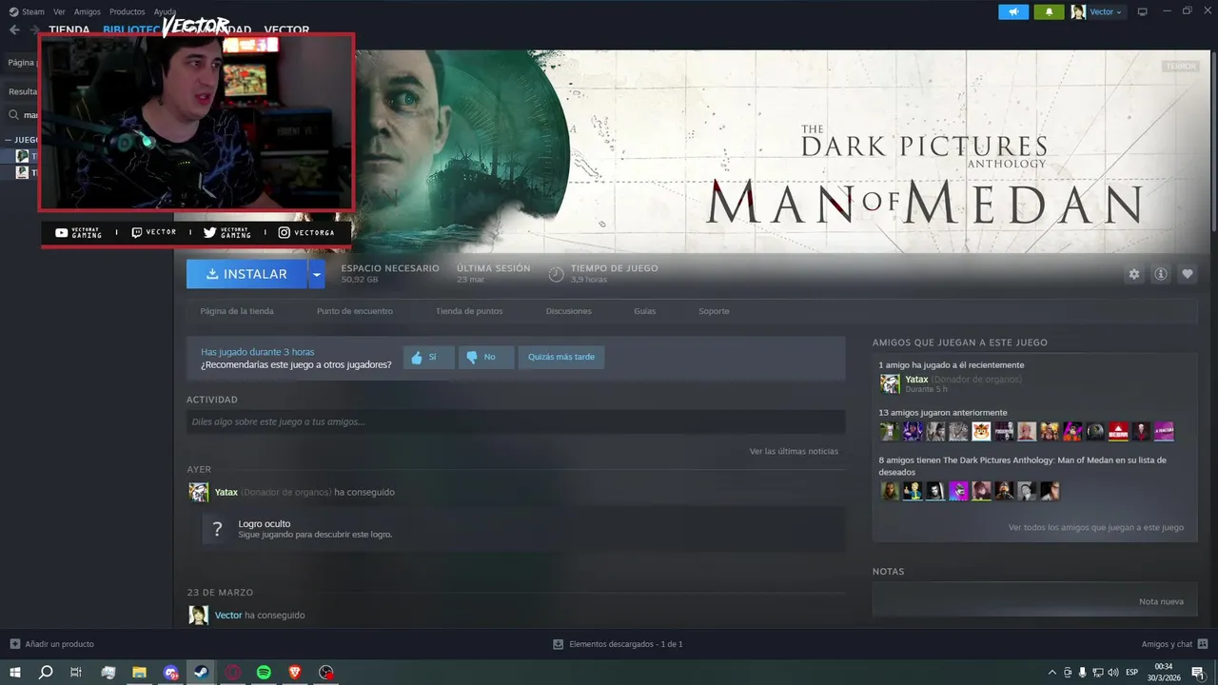
Task: Go to the TIENDA section
Action: tap(69, 29)
